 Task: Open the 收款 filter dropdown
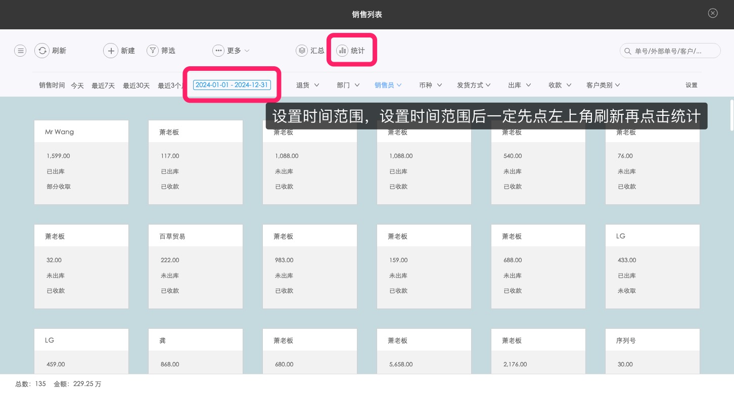(560, 85)
